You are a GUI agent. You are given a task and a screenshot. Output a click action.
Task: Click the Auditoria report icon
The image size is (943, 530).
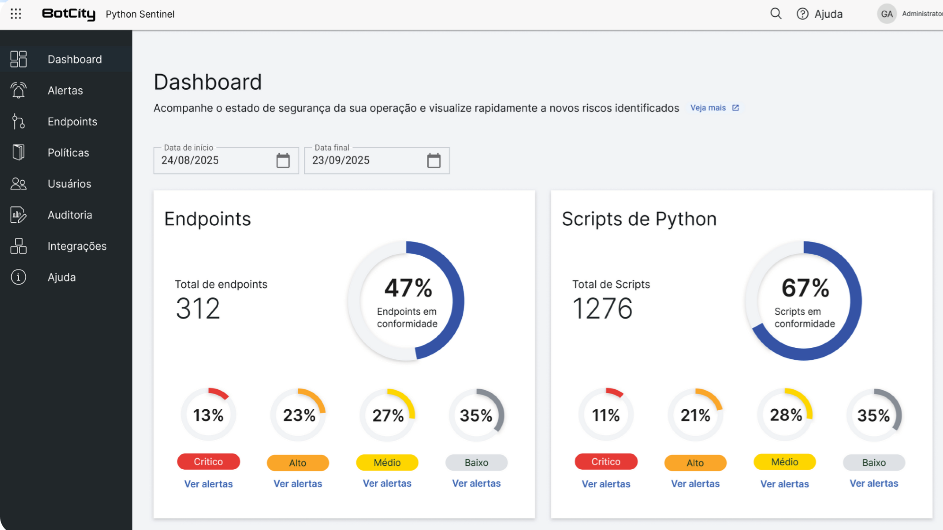19,215
